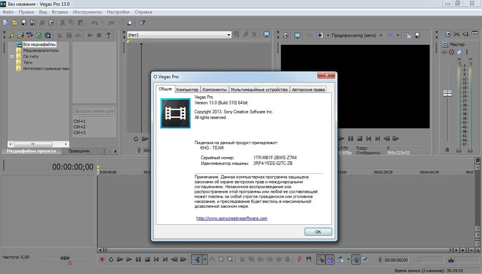482x274 pixels.
Task: Open the undo history dropdown arrow
Action: [x=102, y=23]
